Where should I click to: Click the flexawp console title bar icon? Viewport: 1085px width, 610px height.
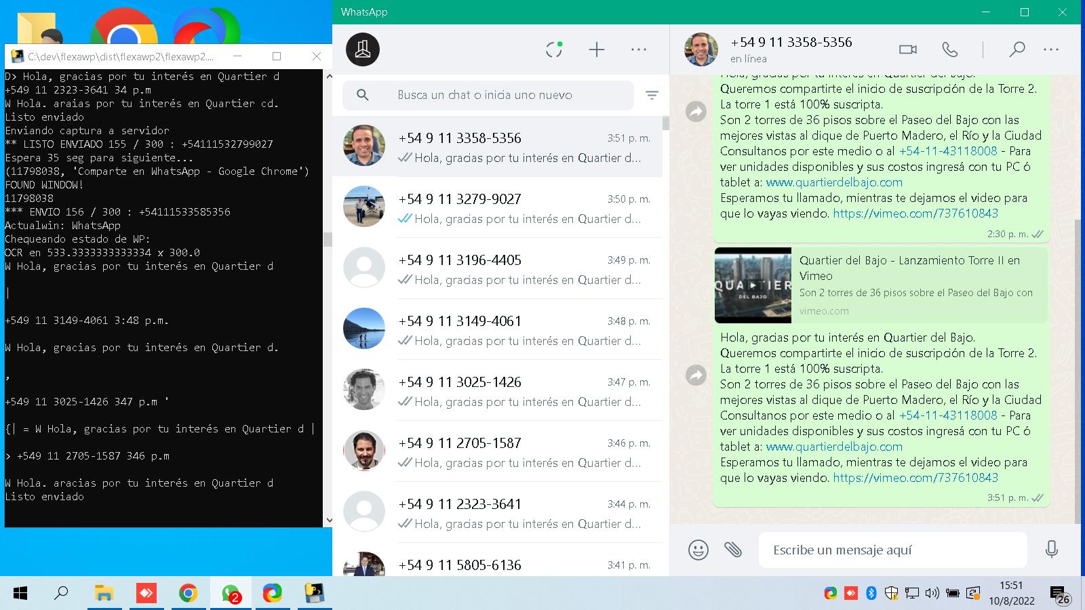point(18,56)
